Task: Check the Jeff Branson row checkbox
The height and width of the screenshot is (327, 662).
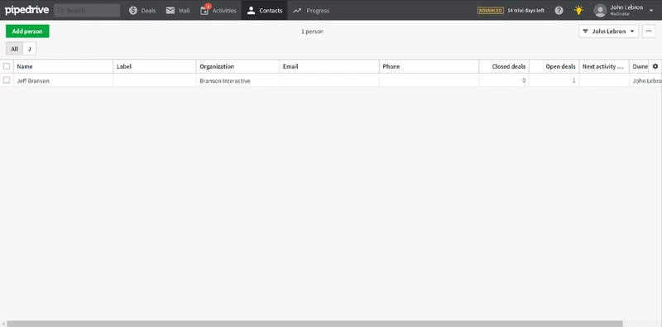Action: click(x=7, y=79)
